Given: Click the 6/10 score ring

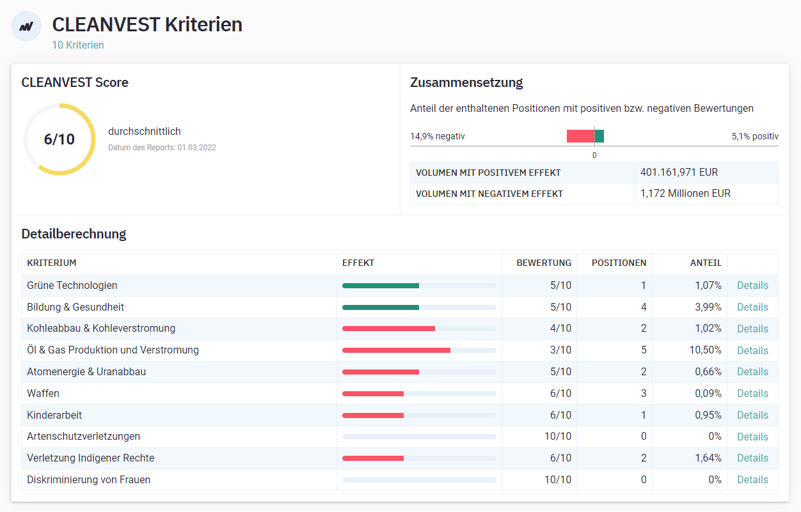Looking at the screenshot, I should pos(59,139).
